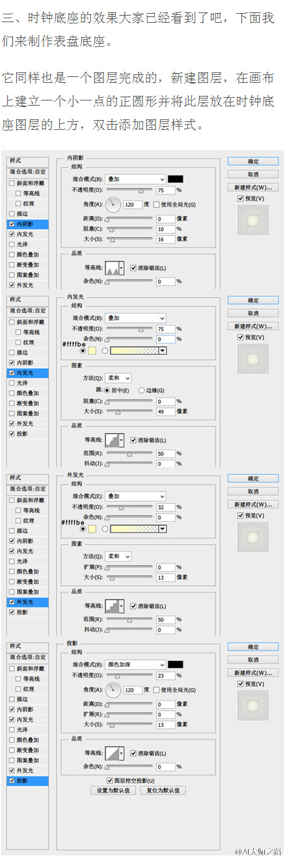
Task: Click angle dial in 投影 dialog
Action: click(113, 690)
